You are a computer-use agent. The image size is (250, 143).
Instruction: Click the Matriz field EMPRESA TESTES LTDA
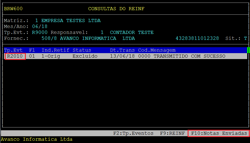(x=71, y=21)
